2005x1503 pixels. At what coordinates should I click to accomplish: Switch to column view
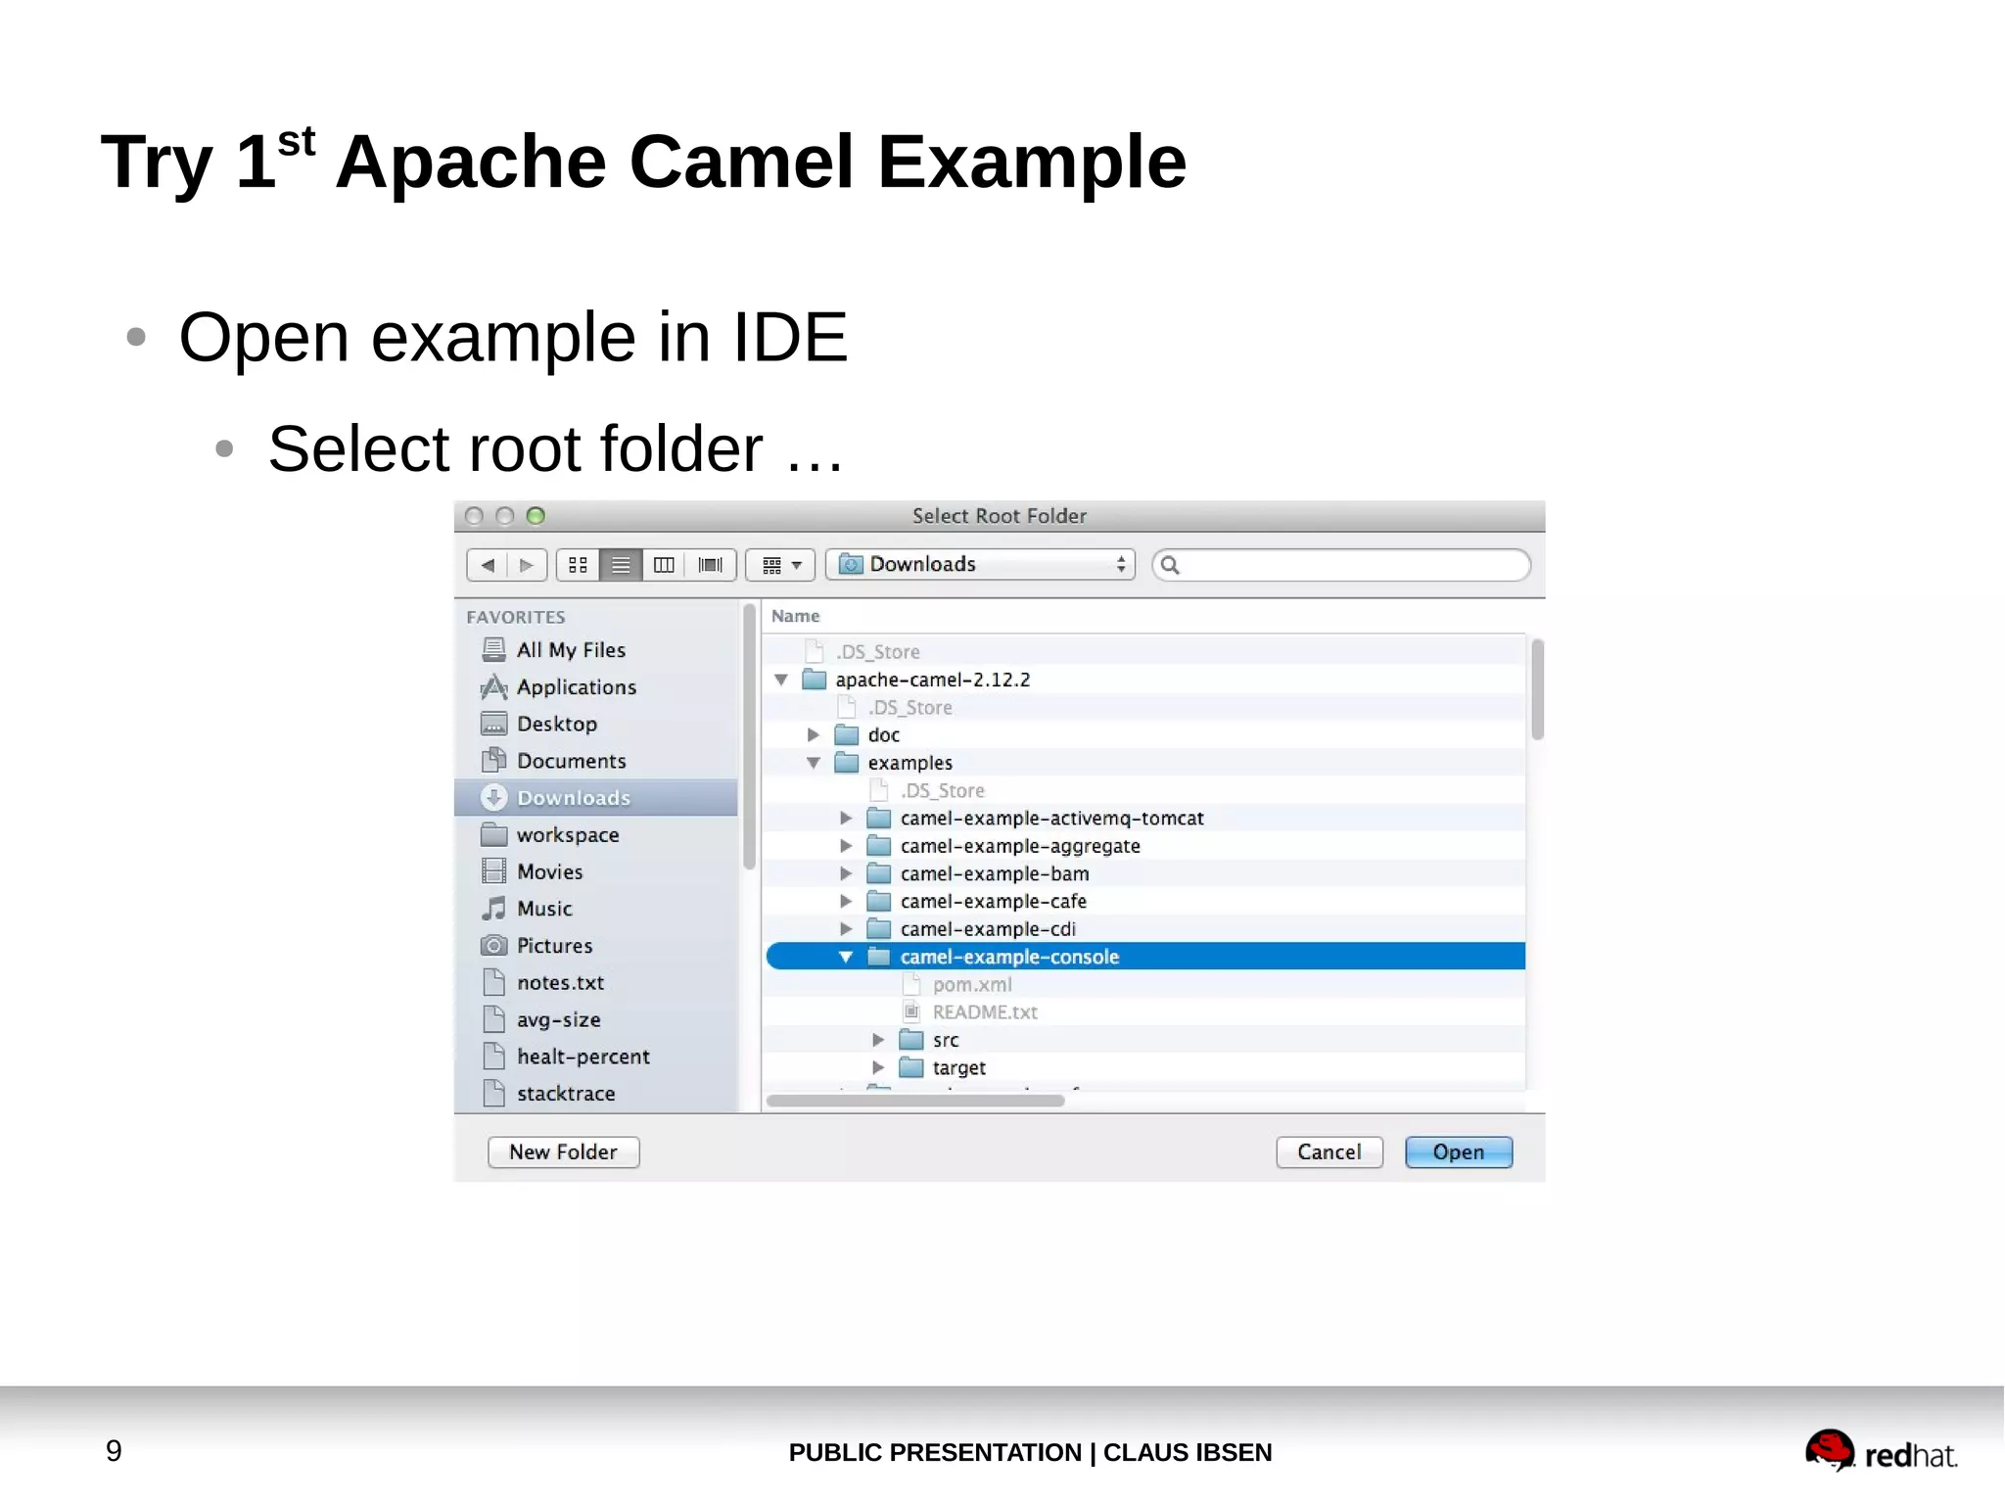[x=664, y=565]
